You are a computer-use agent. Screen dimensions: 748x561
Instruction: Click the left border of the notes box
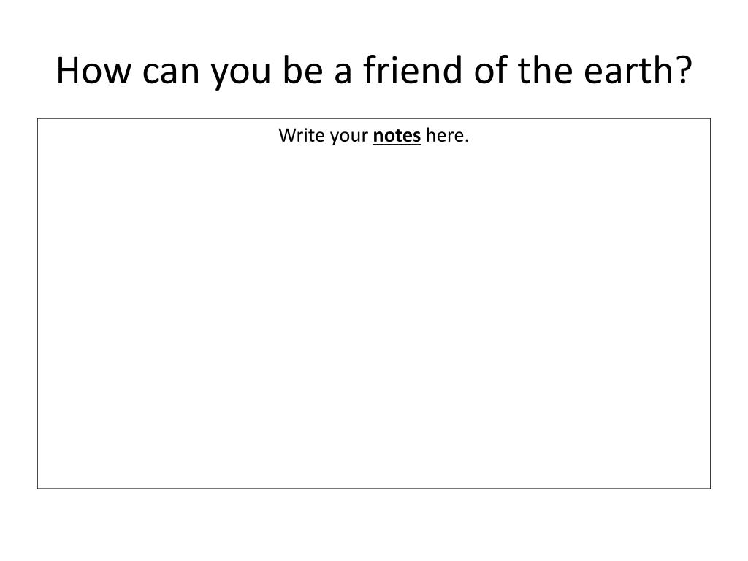pos(38,303)
